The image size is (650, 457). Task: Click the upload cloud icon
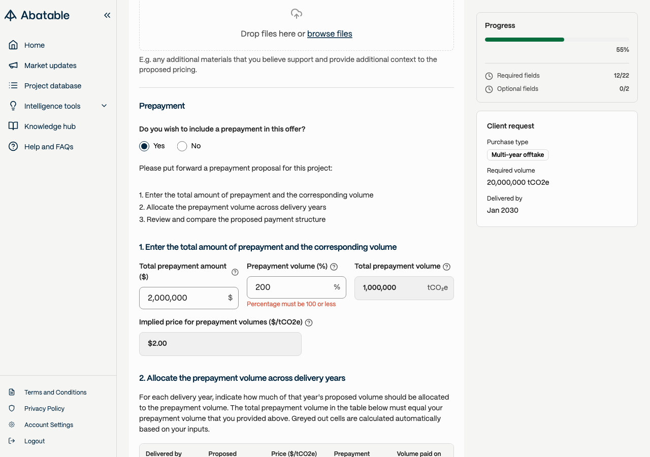[x=297, y=14]
